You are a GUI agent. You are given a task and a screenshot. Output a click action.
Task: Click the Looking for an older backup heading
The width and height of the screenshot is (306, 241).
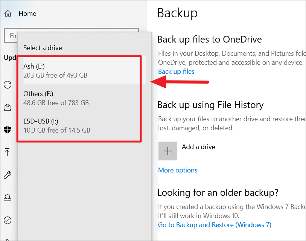point(218,193)
